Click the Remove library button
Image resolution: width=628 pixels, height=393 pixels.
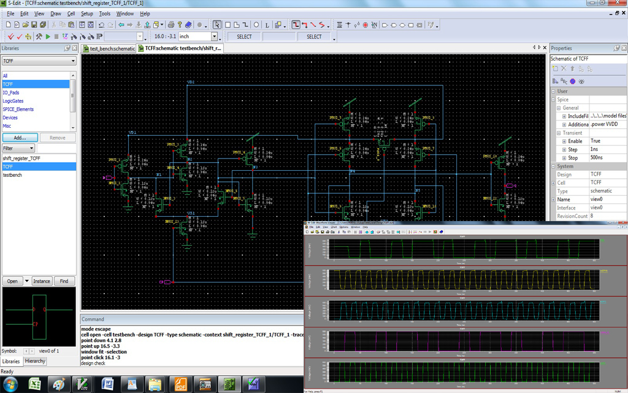(x=57, y=138)
